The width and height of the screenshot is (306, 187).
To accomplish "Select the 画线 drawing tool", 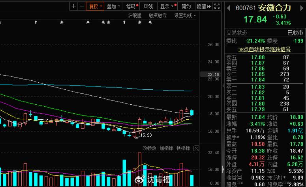I will tap(148, 6).
